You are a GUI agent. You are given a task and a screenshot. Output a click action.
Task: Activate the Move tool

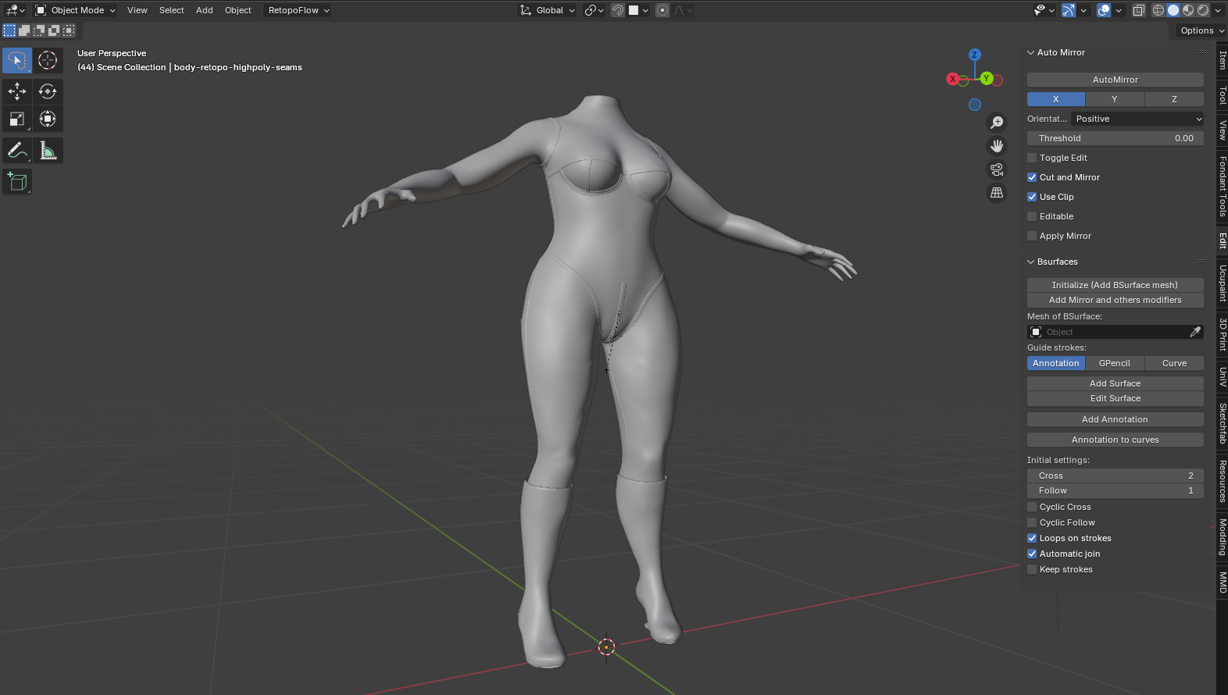(17, 91)
